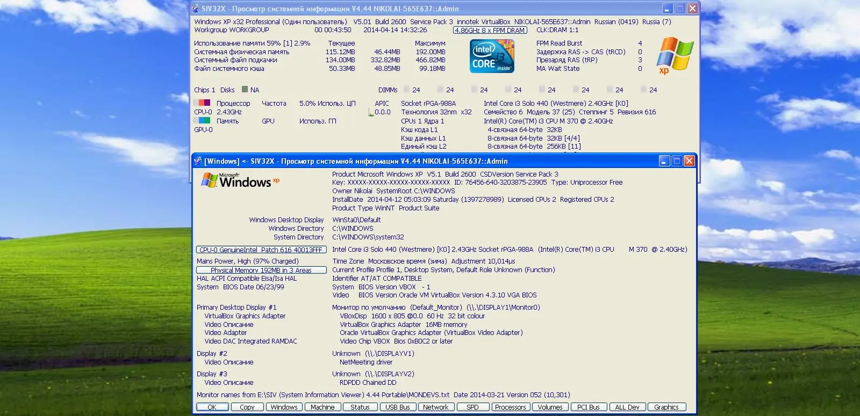Click the 'Time Zone' line
The width and height of the screenshot is (860, 416).
click(x=424, y=261)
